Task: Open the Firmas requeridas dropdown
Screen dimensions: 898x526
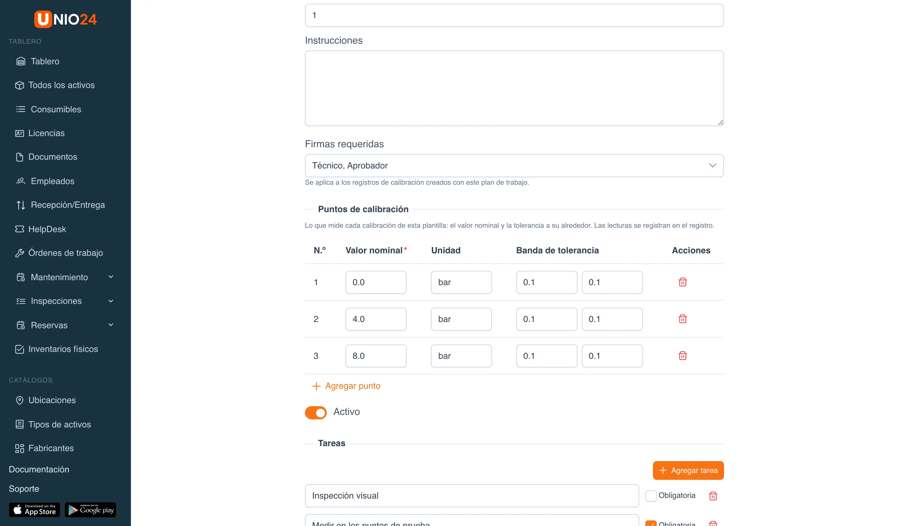Action: point(514,165)
